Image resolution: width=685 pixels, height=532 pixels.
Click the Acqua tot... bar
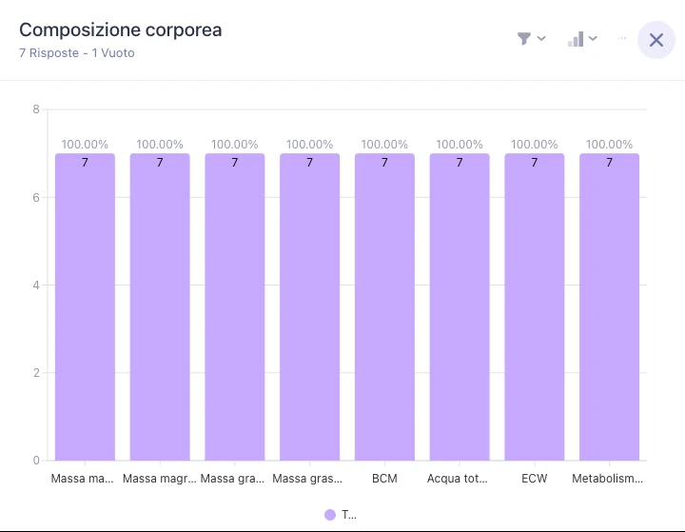coord(460,306)
